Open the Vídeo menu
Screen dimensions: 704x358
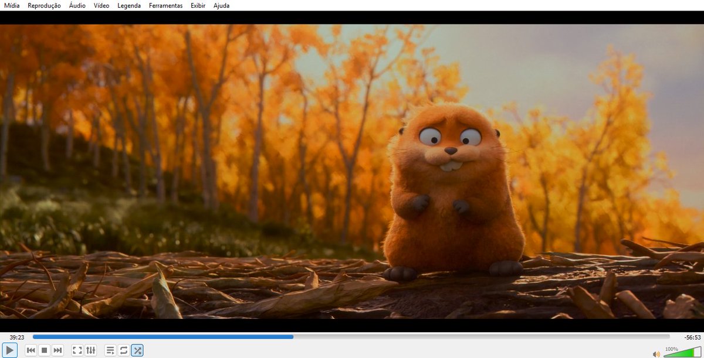(x=101, y=5)
